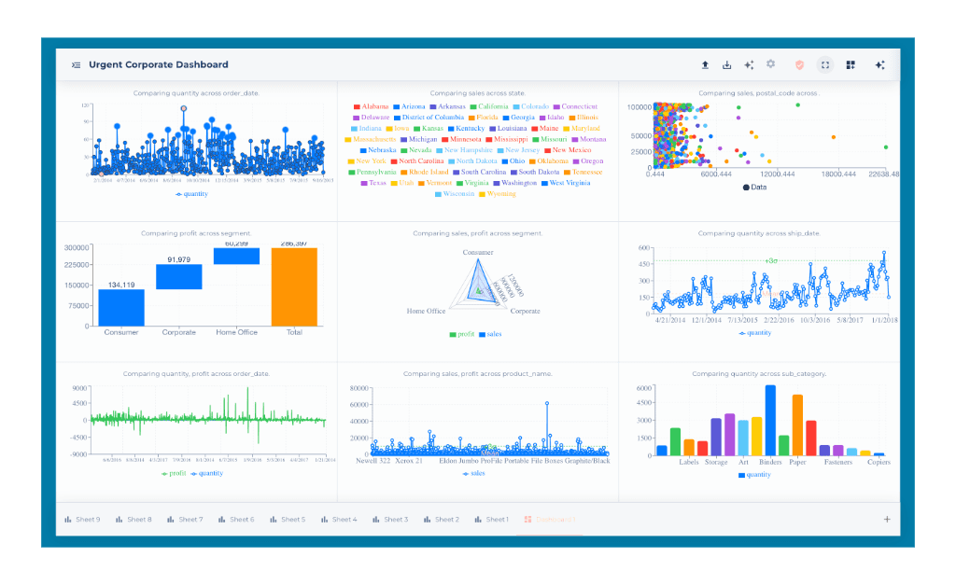Click the download icon in the header
This screenshot has height=585, width=956.
point(726,64)
